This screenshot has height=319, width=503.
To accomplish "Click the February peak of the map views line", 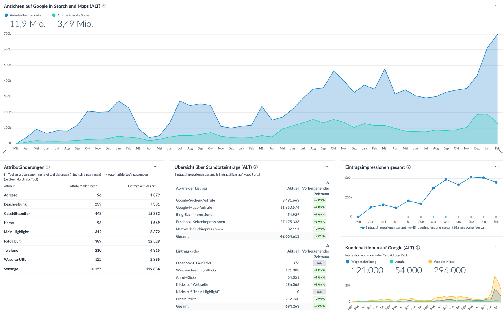I will [x=497, y=34].
